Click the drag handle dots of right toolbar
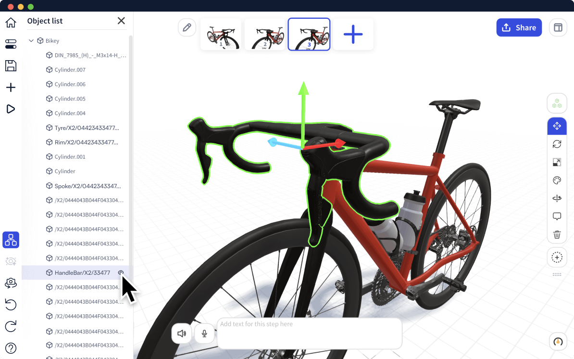 557,274
